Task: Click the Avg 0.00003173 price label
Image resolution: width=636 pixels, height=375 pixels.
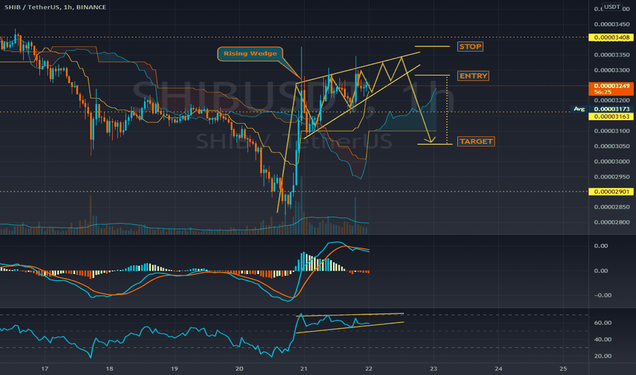Action: (x=603, y=109)
